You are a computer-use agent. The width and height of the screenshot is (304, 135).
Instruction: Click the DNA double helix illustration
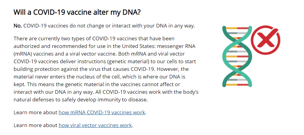point(237,56)
